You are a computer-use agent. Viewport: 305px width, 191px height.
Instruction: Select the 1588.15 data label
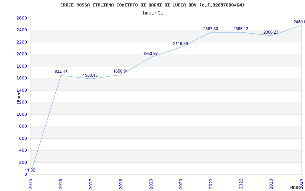click(x=90, y=75)
